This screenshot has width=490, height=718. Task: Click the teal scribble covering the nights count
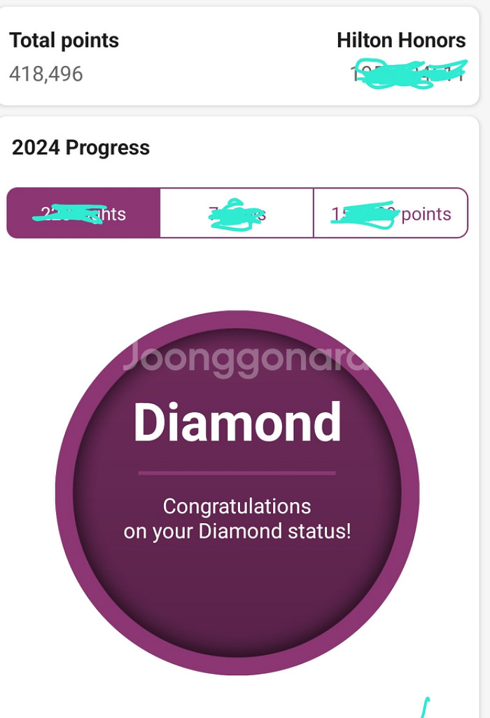pos(69,213)
